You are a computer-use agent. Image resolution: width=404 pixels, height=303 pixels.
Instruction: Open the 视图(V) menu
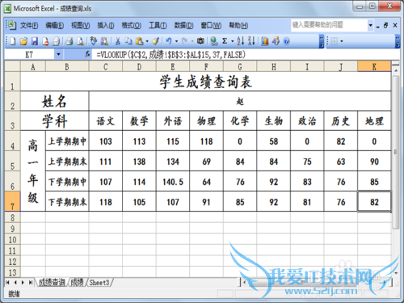tap(80, 26)
